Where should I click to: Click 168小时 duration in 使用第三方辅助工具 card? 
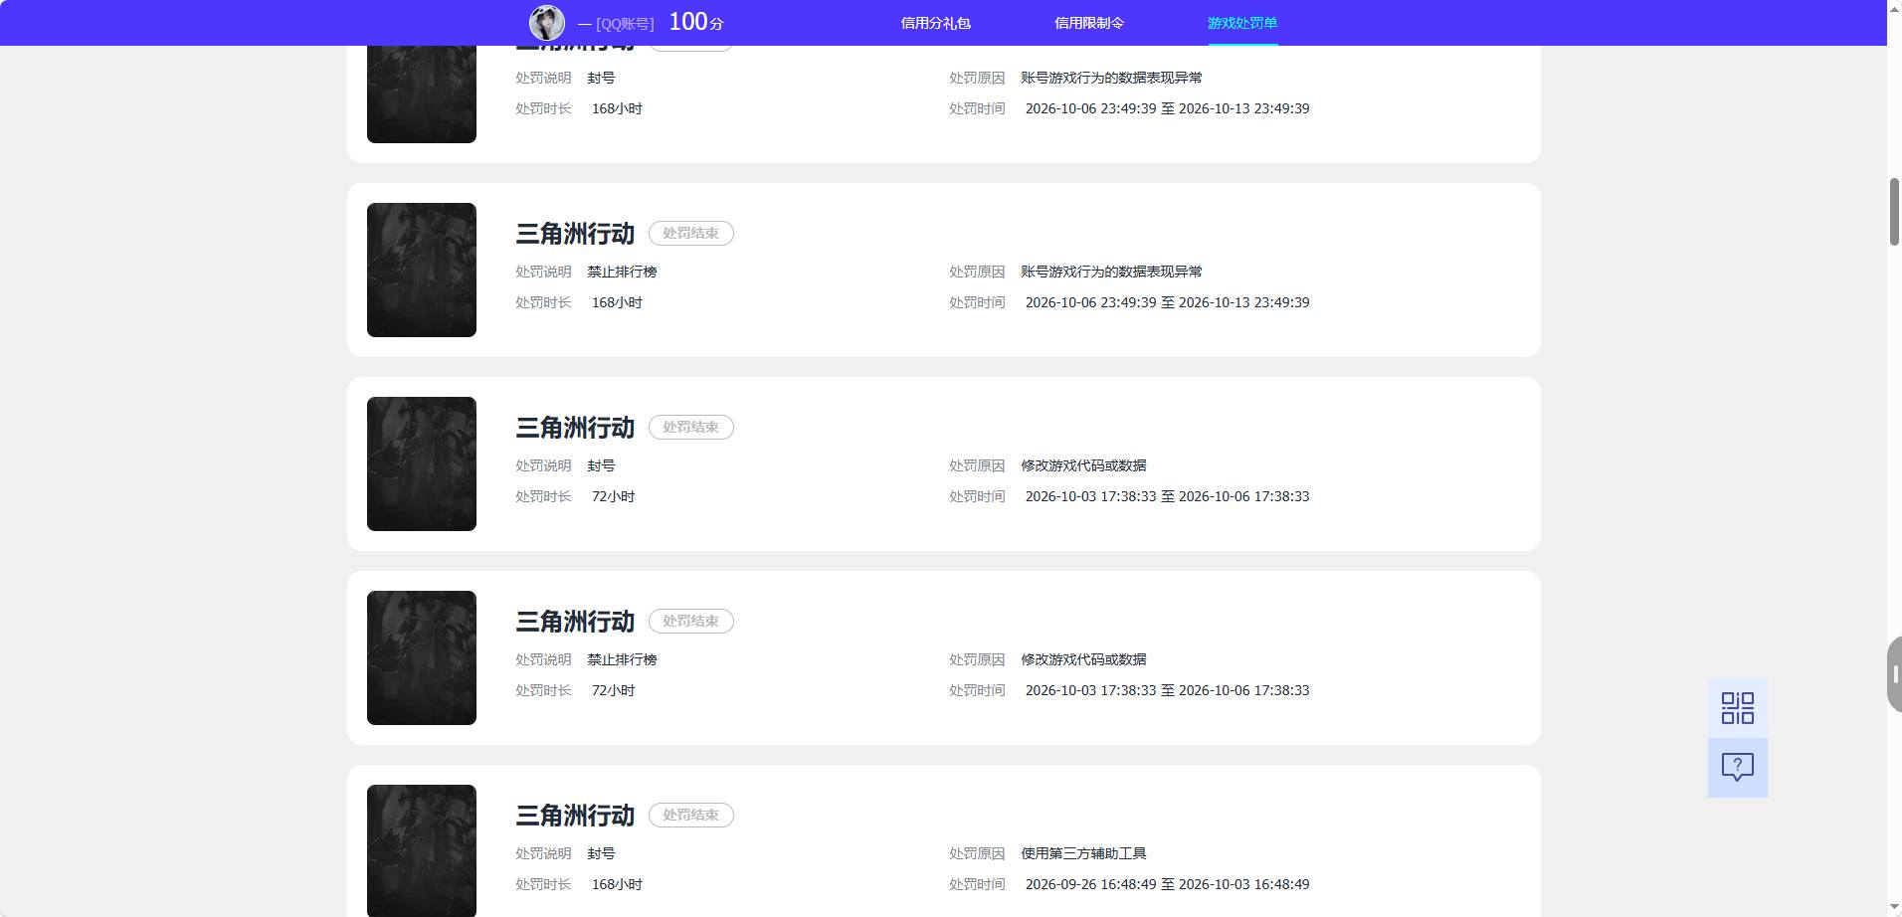617,884
